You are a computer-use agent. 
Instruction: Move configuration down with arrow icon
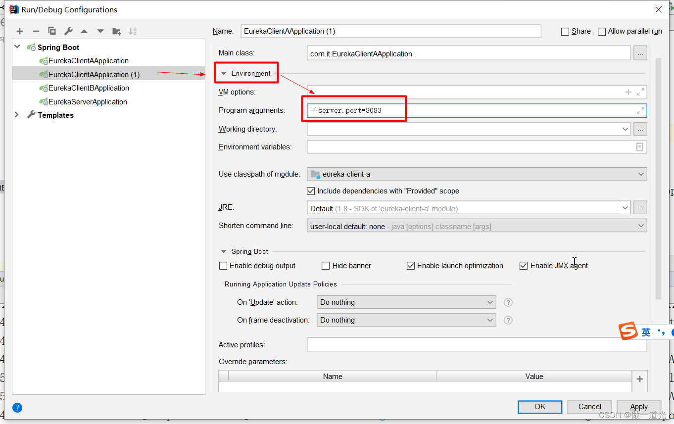pos(100,31)
